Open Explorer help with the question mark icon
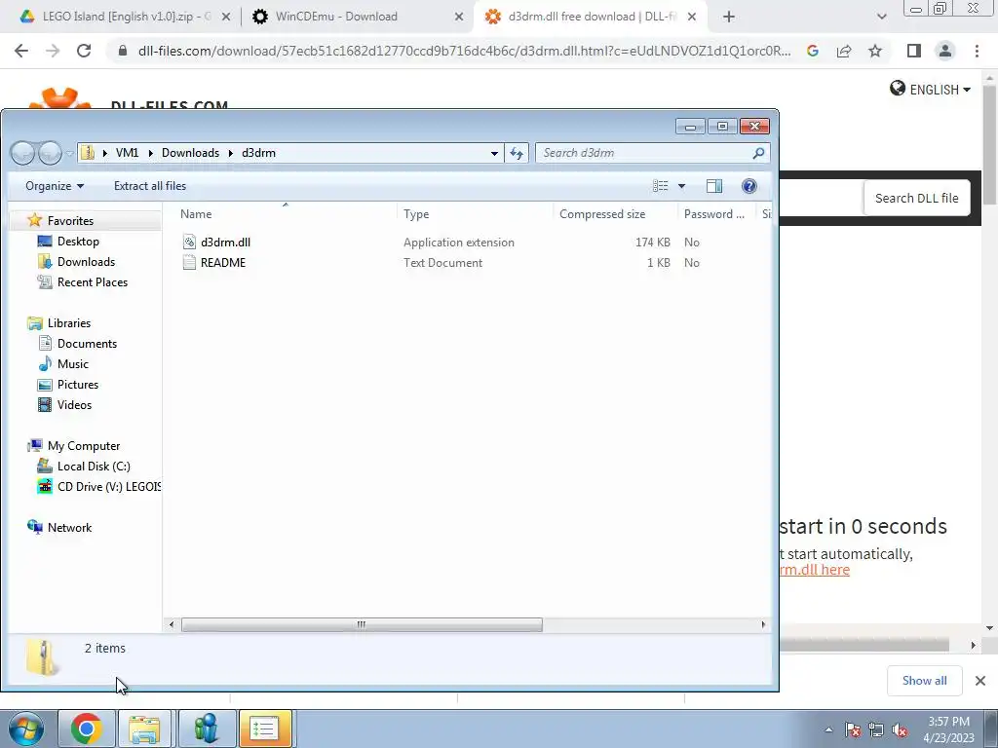 pyautogui.click(x=749, y=186)
